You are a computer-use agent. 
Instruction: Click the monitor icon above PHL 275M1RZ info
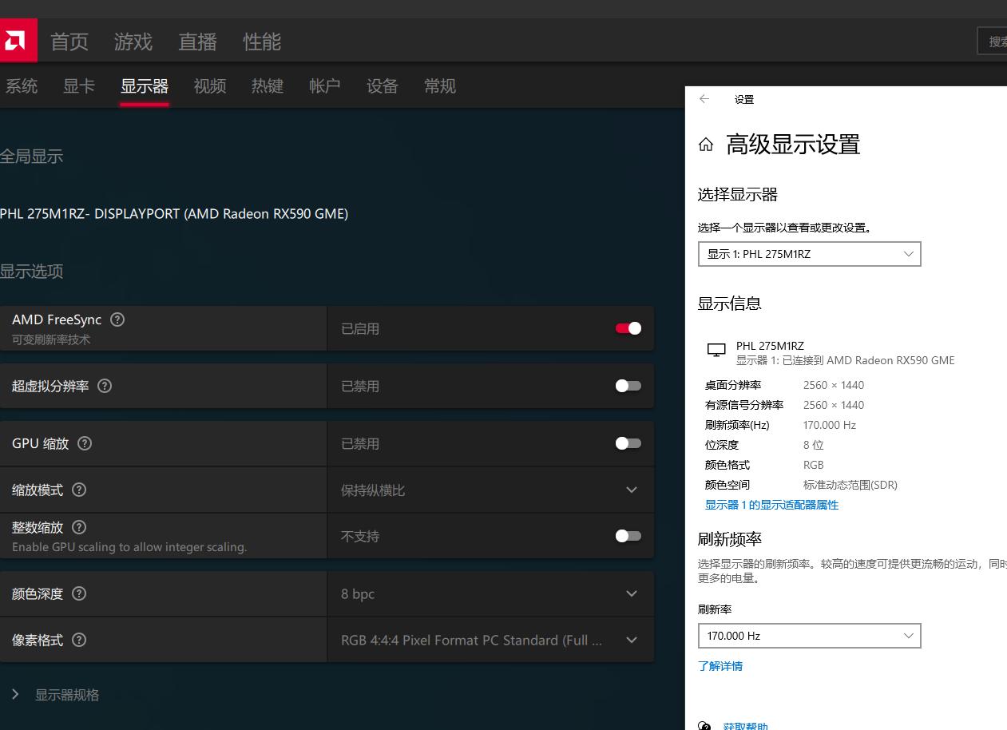[x=716, y=350]
